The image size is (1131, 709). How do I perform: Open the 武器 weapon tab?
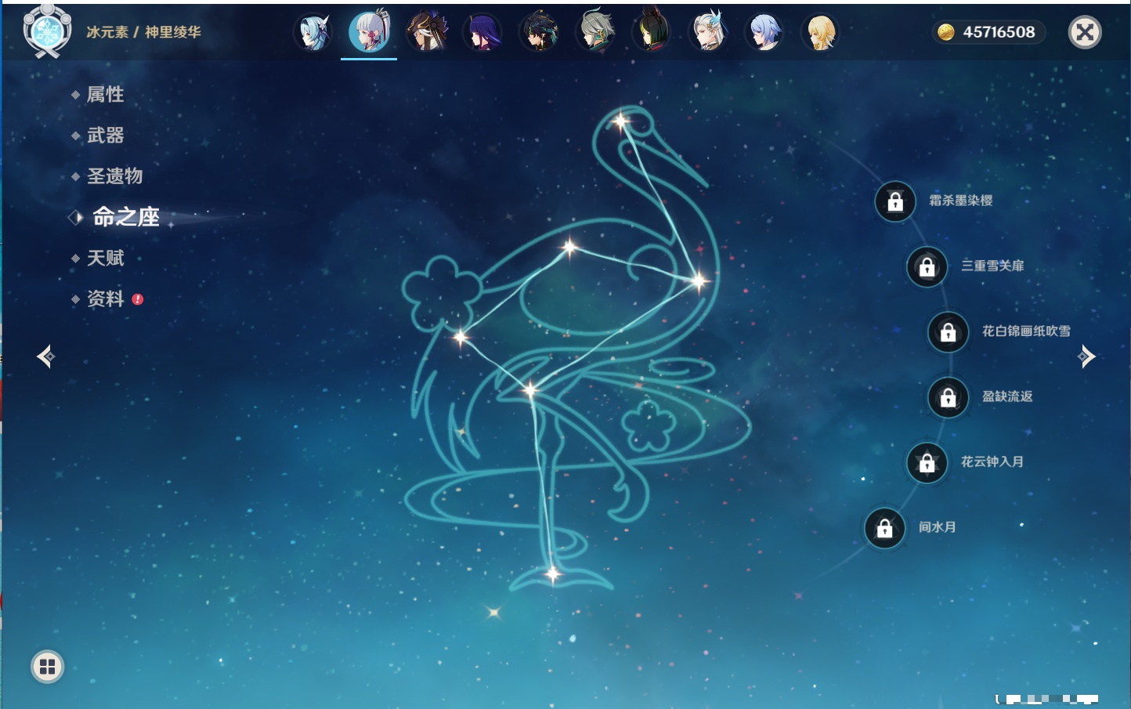coord(105,136)
